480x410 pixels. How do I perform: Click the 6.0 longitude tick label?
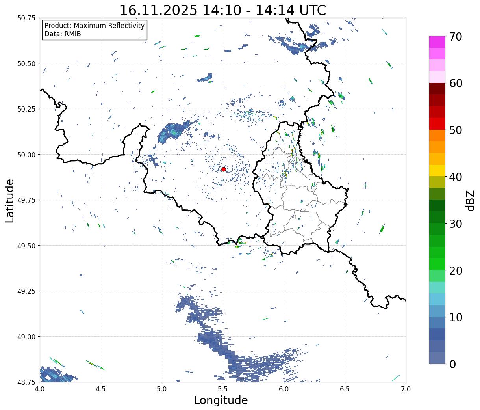pyautogui.click(x=284, y=389)
